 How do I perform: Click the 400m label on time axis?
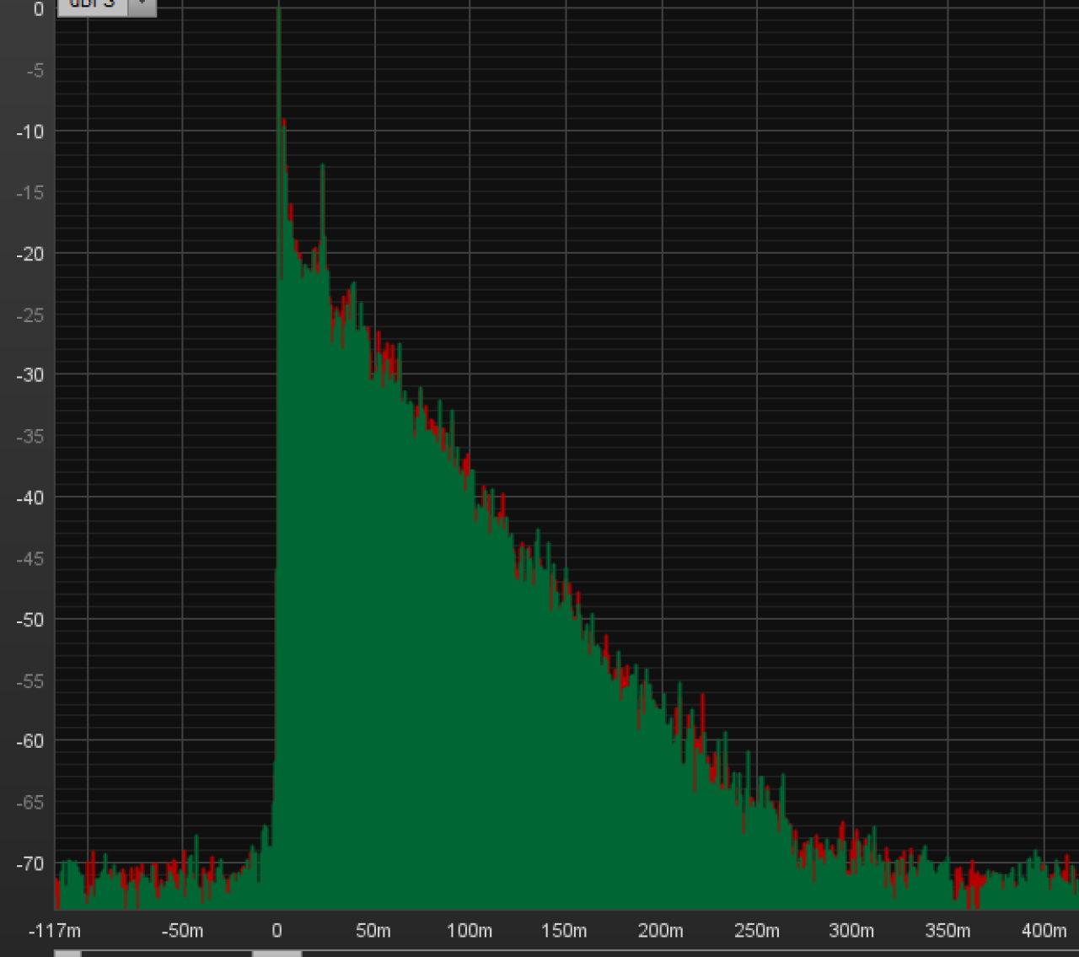[1044, 931]
